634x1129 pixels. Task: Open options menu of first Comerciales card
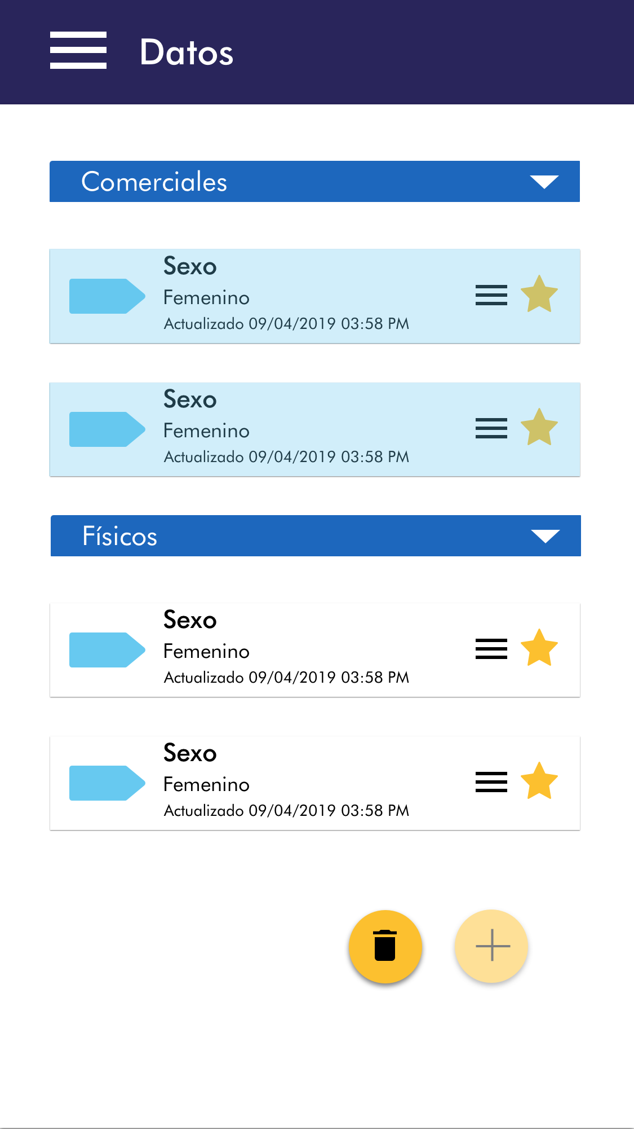491,295
